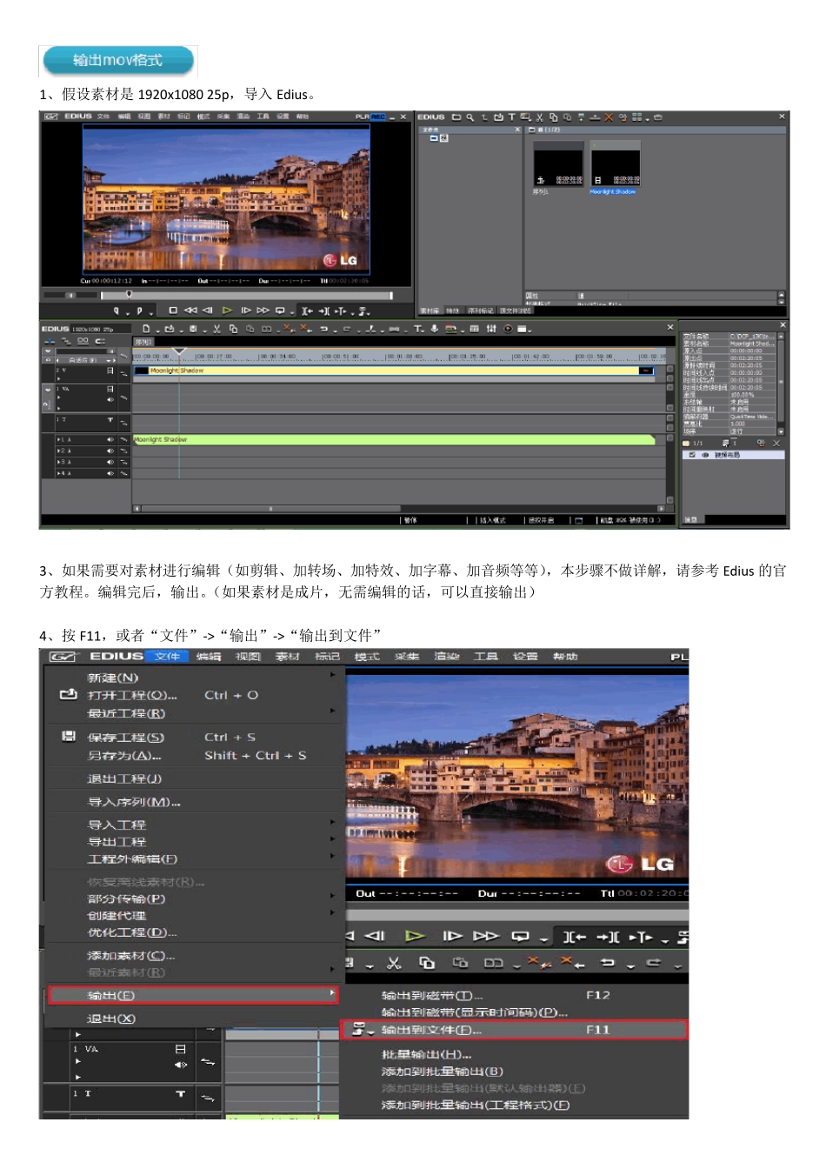Expand the 4 A audio track triangle
This screenshot has width=826, height=1169.
pyautogui.click(x=58, y=473)
